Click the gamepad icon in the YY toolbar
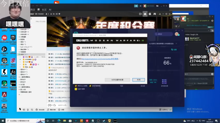This screenshot has width=220, height=123. tap(155, 14)
